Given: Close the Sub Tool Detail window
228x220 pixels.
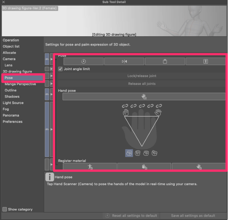Looking at the screenshot, I should point(4,2).
